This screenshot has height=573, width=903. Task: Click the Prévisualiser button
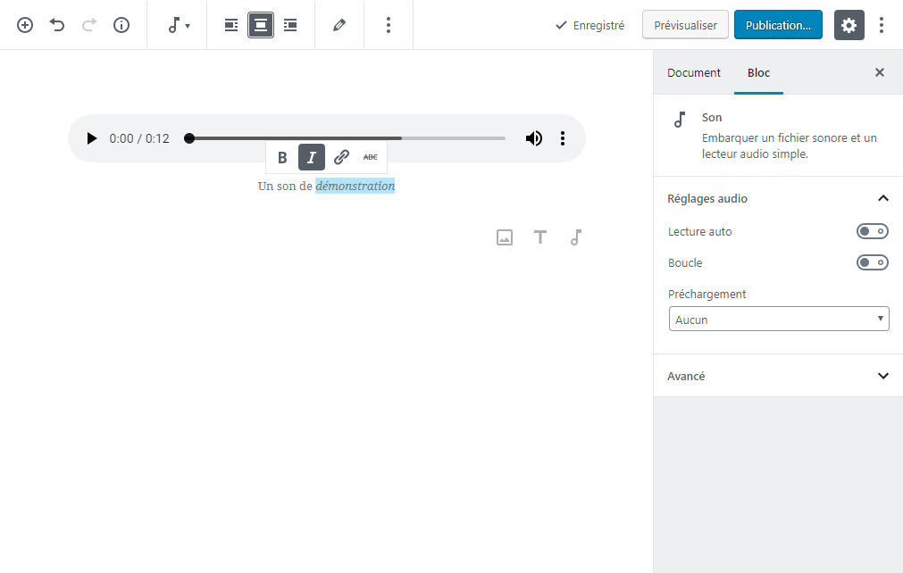[685, 25]
